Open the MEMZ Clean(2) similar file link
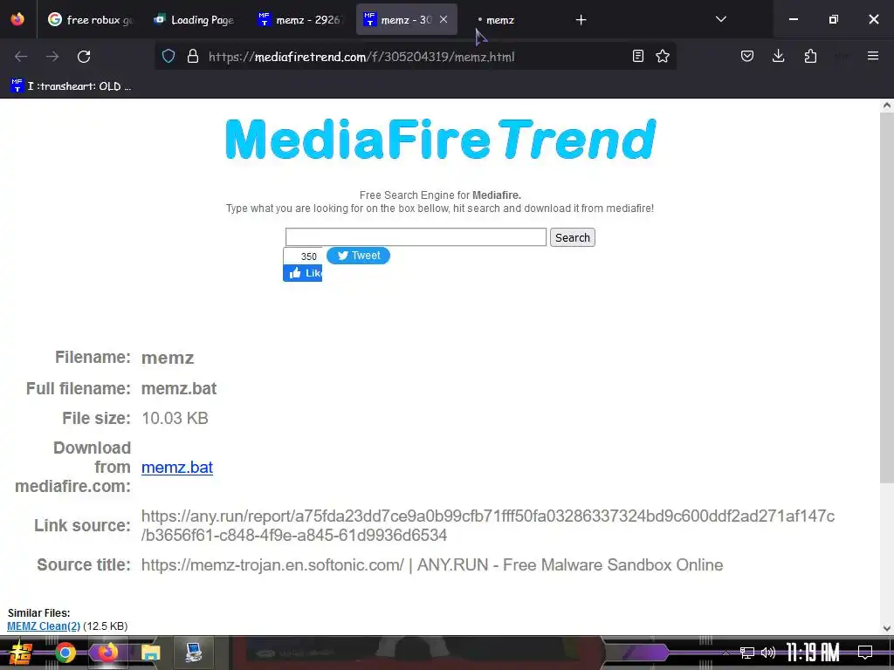The image size is (894, 670). [44, 626]
